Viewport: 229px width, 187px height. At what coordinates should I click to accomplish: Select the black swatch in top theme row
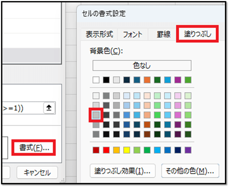pyautogui.click(x=106, y=80)
